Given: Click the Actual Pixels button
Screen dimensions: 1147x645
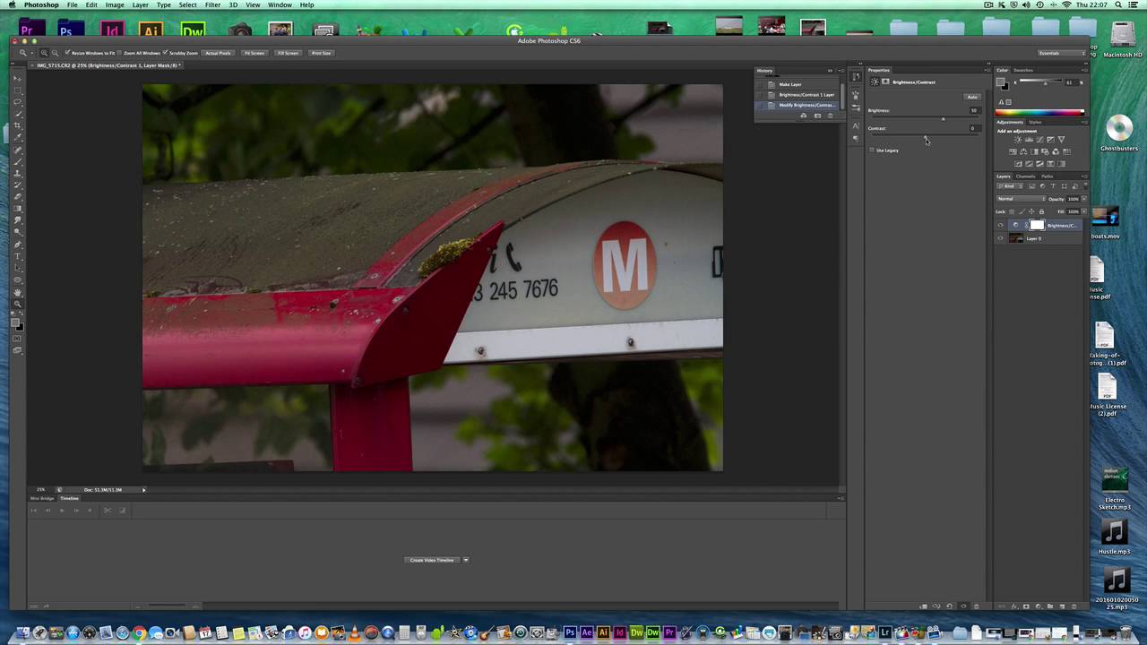Looking at the screenshot, I should point(218,53).
